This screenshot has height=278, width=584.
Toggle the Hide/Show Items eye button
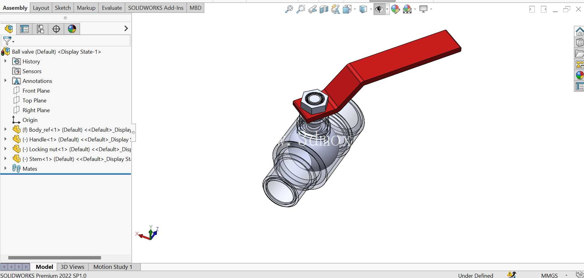(379, 9)
